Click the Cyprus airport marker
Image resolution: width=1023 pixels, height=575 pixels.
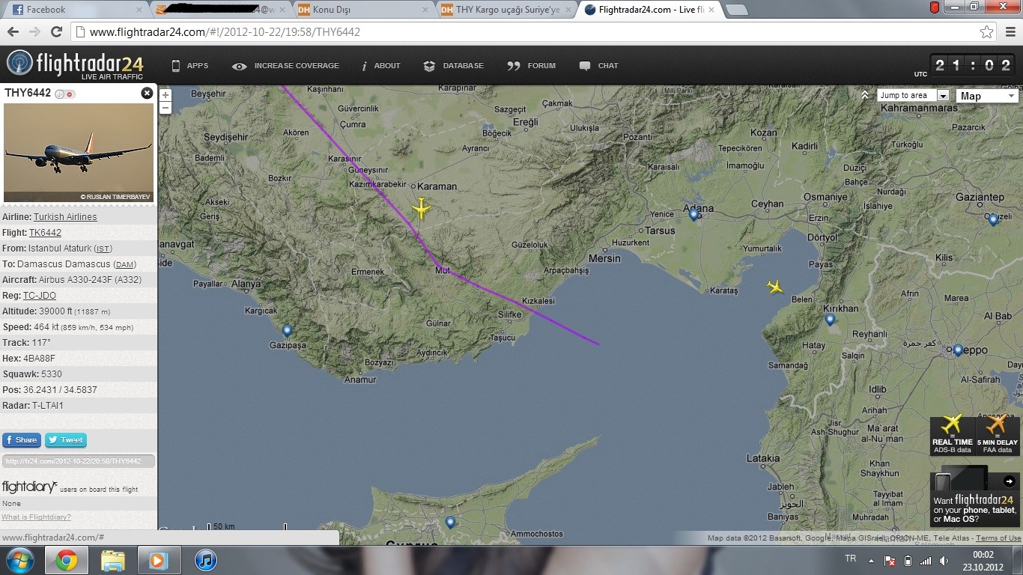pyautogui.click(x=449, y=522)
